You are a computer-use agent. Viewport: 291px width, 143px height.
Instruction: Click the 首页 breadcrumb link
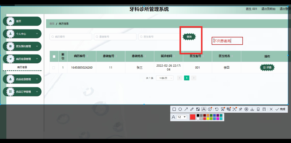point(52,24)
